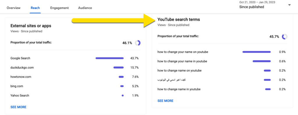Select the Yahoo Search source entry
The width and height of the screenshot is (298, 115).
point(20,96)
